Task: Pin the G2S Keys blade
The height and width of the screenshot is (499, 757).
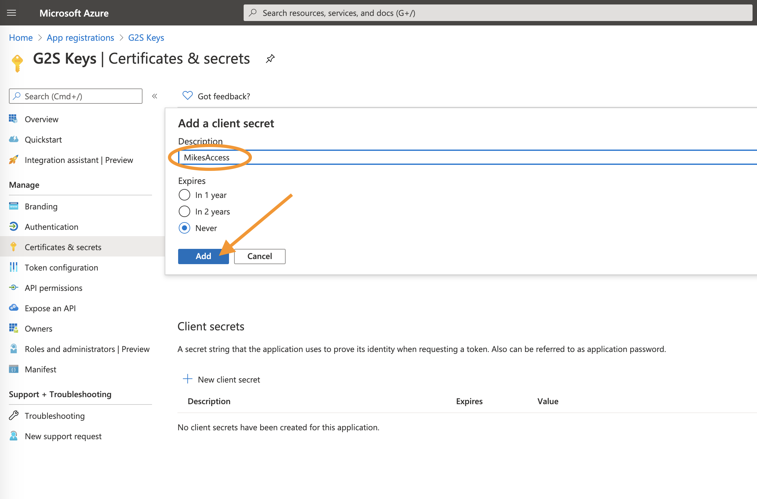Action: coord(270,59)
